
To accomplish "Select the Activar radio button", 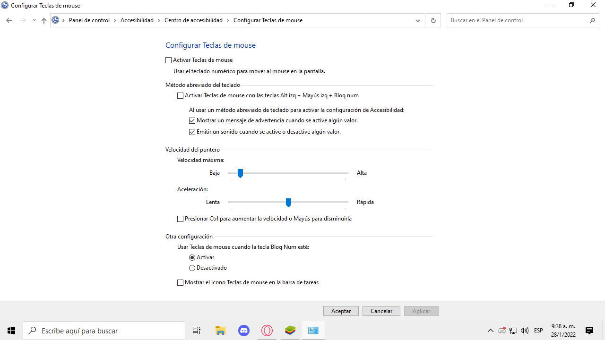I will coord(192,257).
